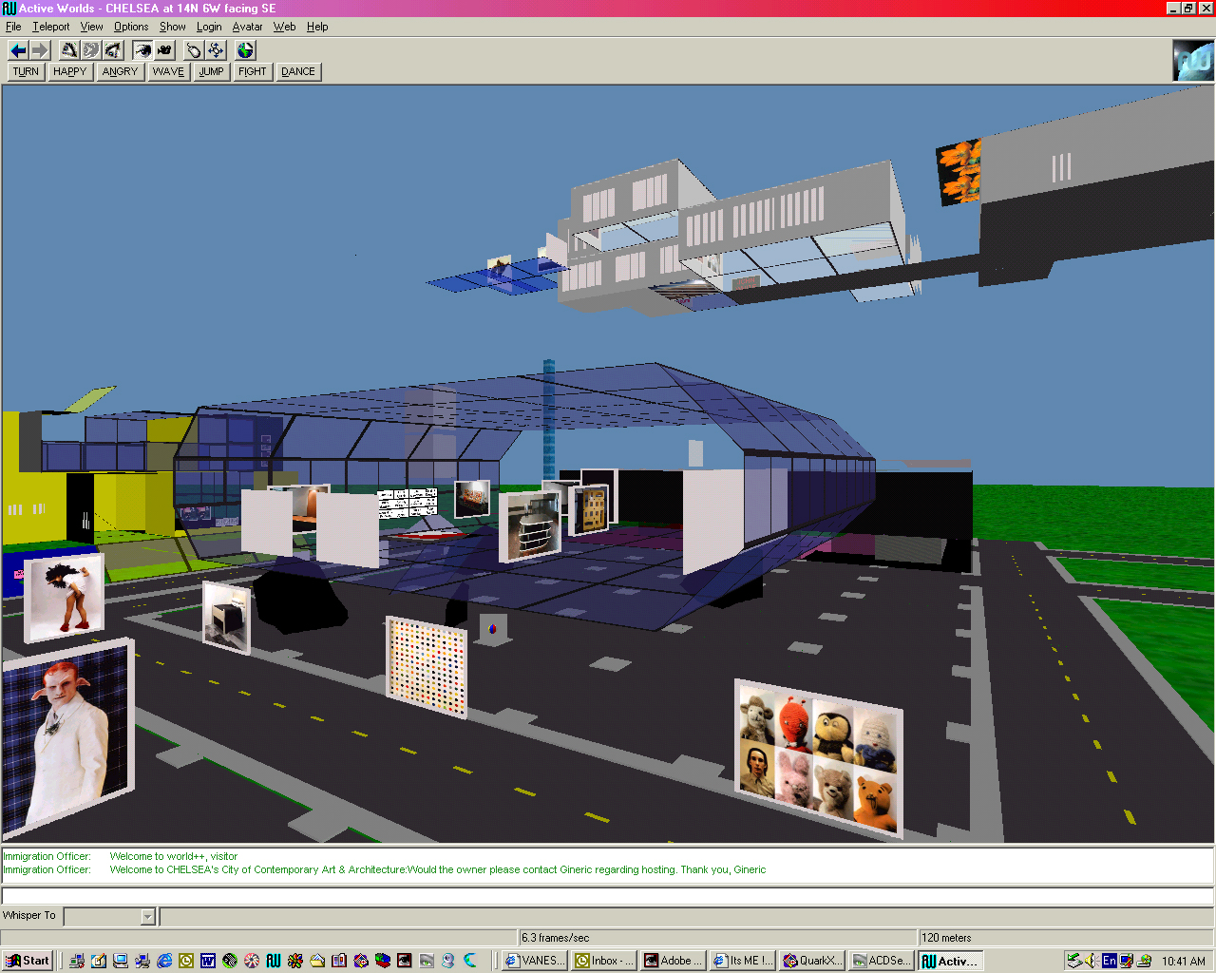Click the gray forward arrow icon
Viewport: 1216px width, 973px height.
[x=40, y=50]
